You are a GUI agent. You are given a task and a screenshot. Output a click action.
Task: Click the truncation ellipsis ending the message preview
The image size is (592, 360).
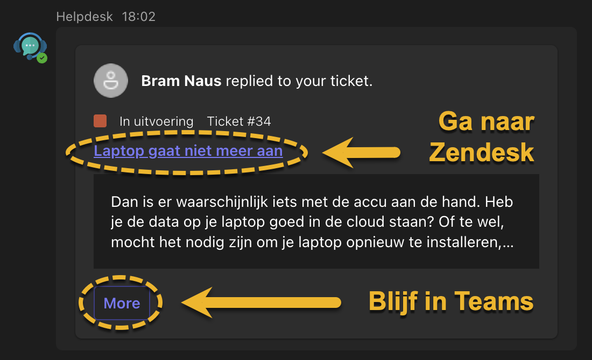pos(508,243)
